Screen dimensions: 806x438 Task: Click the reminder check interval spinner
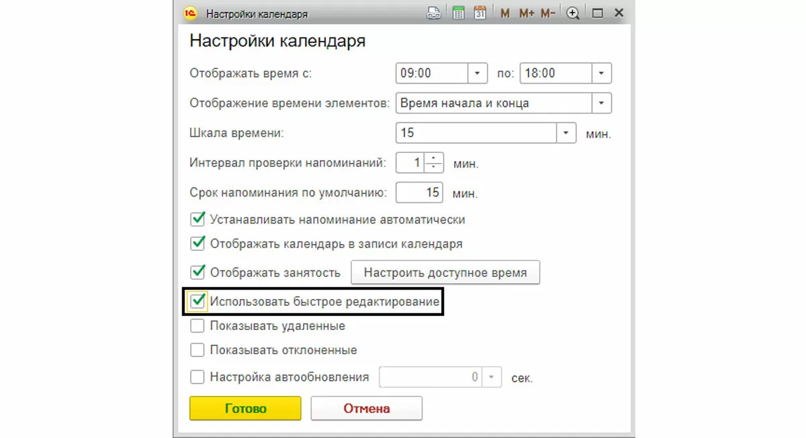tap(435, 163)
